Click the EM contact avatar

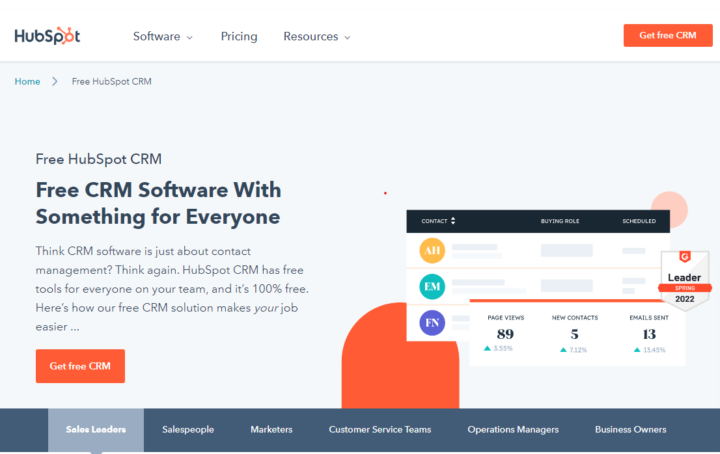click(432, 287)
